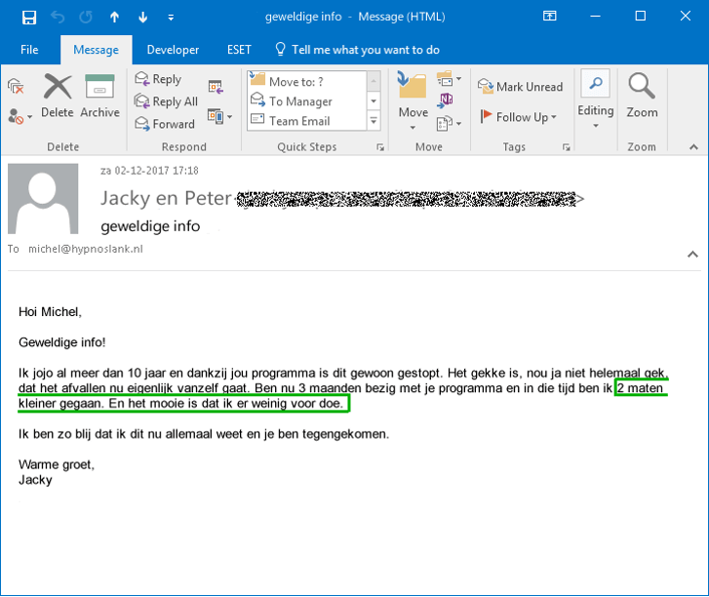Click the subject line geweldige info
The image size is (709, 597).
pyautogui.click(x=150, y=225)
